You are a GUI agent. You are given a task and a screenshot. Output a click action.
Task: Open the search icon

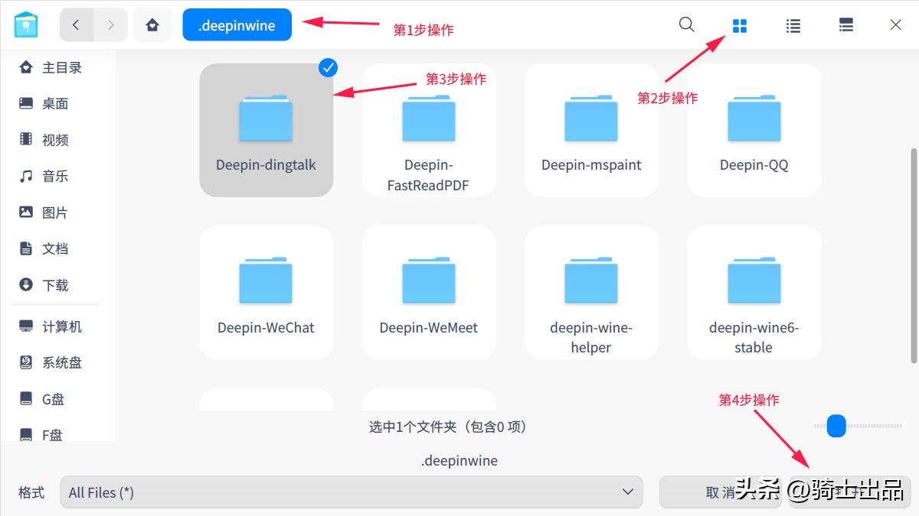pyautogui.click(x=686, y=24)
